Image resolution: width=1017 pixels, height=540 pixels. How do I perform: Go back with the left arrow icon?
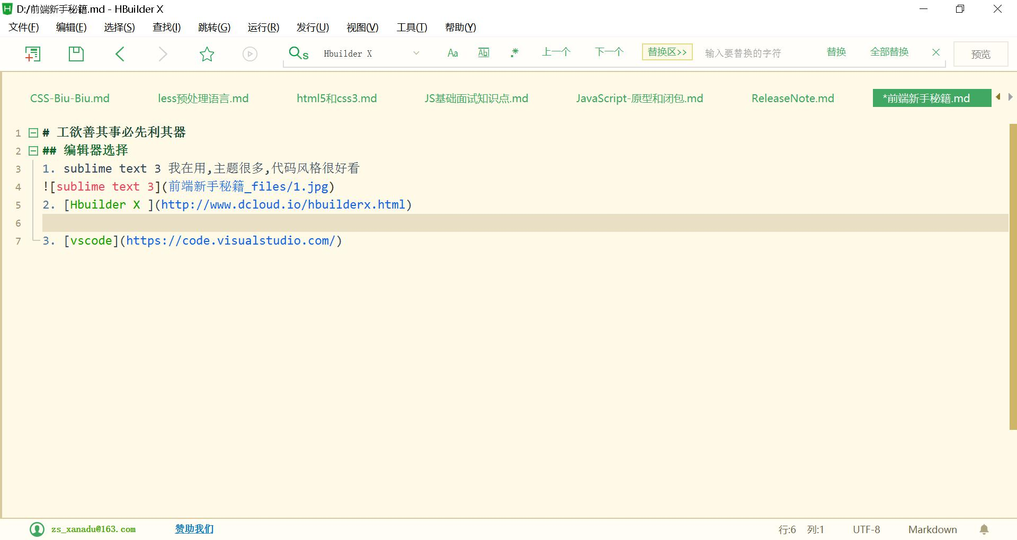(x=120, y=53)
